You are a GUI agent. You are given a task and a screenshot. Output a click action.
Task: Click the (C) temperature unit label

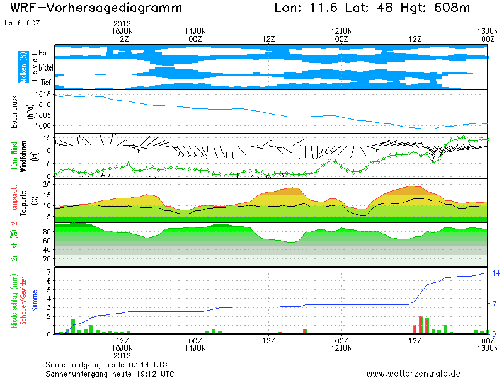(35, 201)
